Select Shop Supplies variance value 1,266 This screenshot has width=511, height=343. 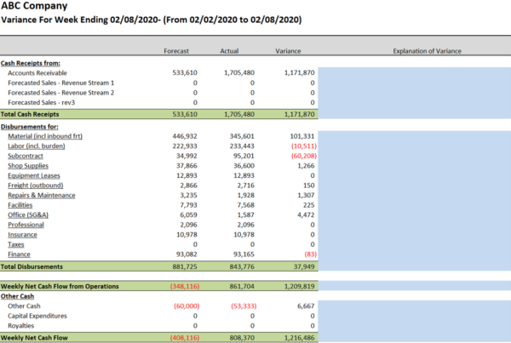[306, 165]
